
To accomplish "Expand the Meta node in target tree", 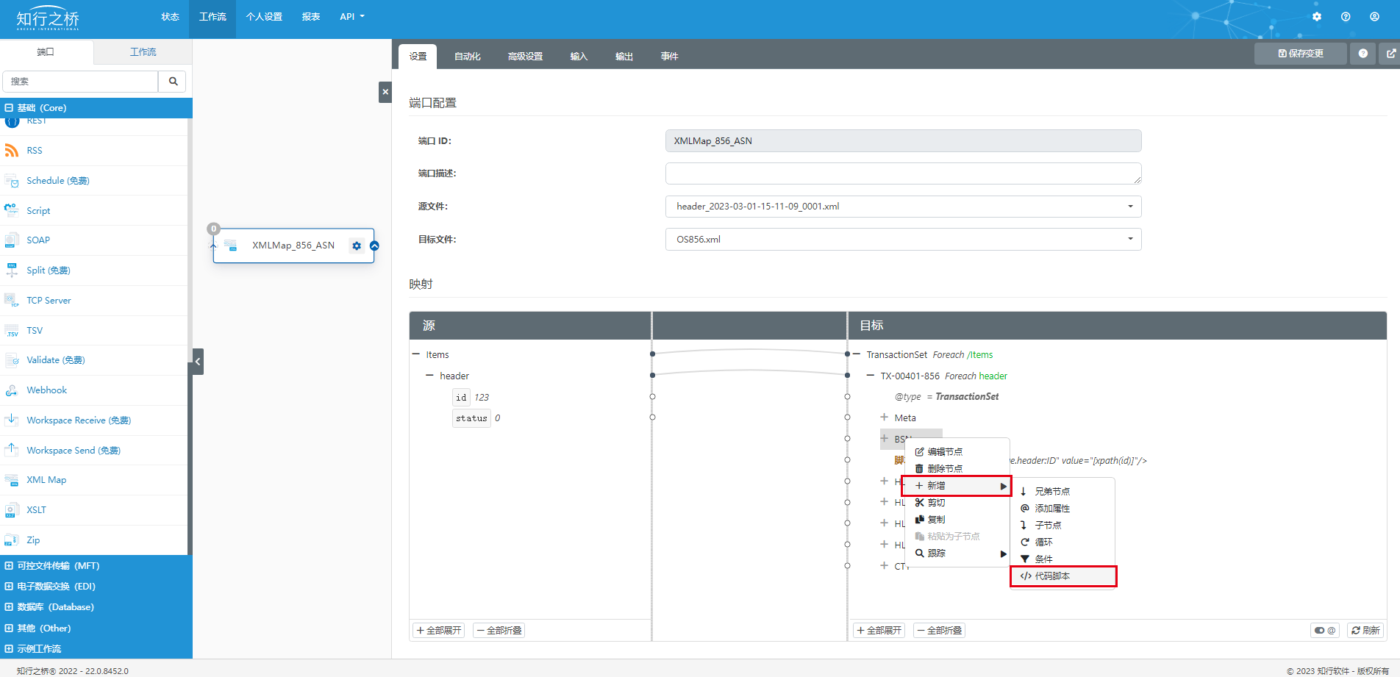I will [x=884, y=418].
